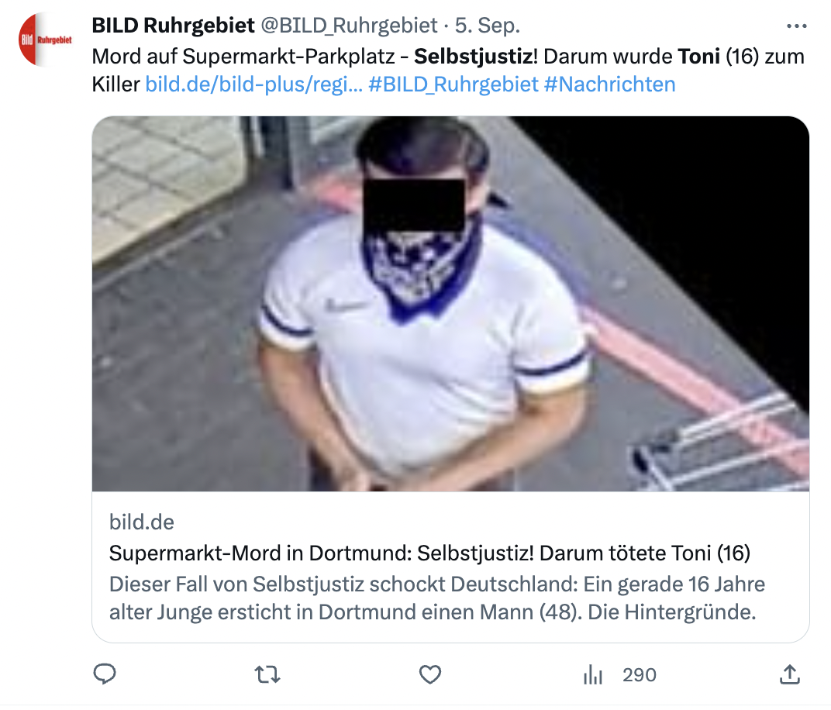Click the BILD Ruhrgebiet profile avatar
Screen dimensions: 831x710
45,40
